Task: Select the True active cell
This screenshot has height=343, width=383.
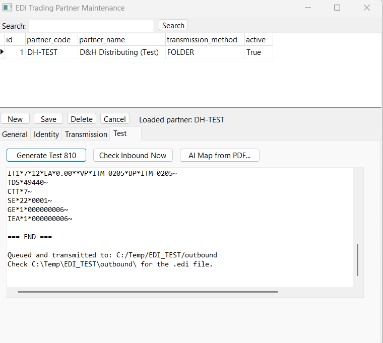Action: pyautogui.click(x=259, y=52)
